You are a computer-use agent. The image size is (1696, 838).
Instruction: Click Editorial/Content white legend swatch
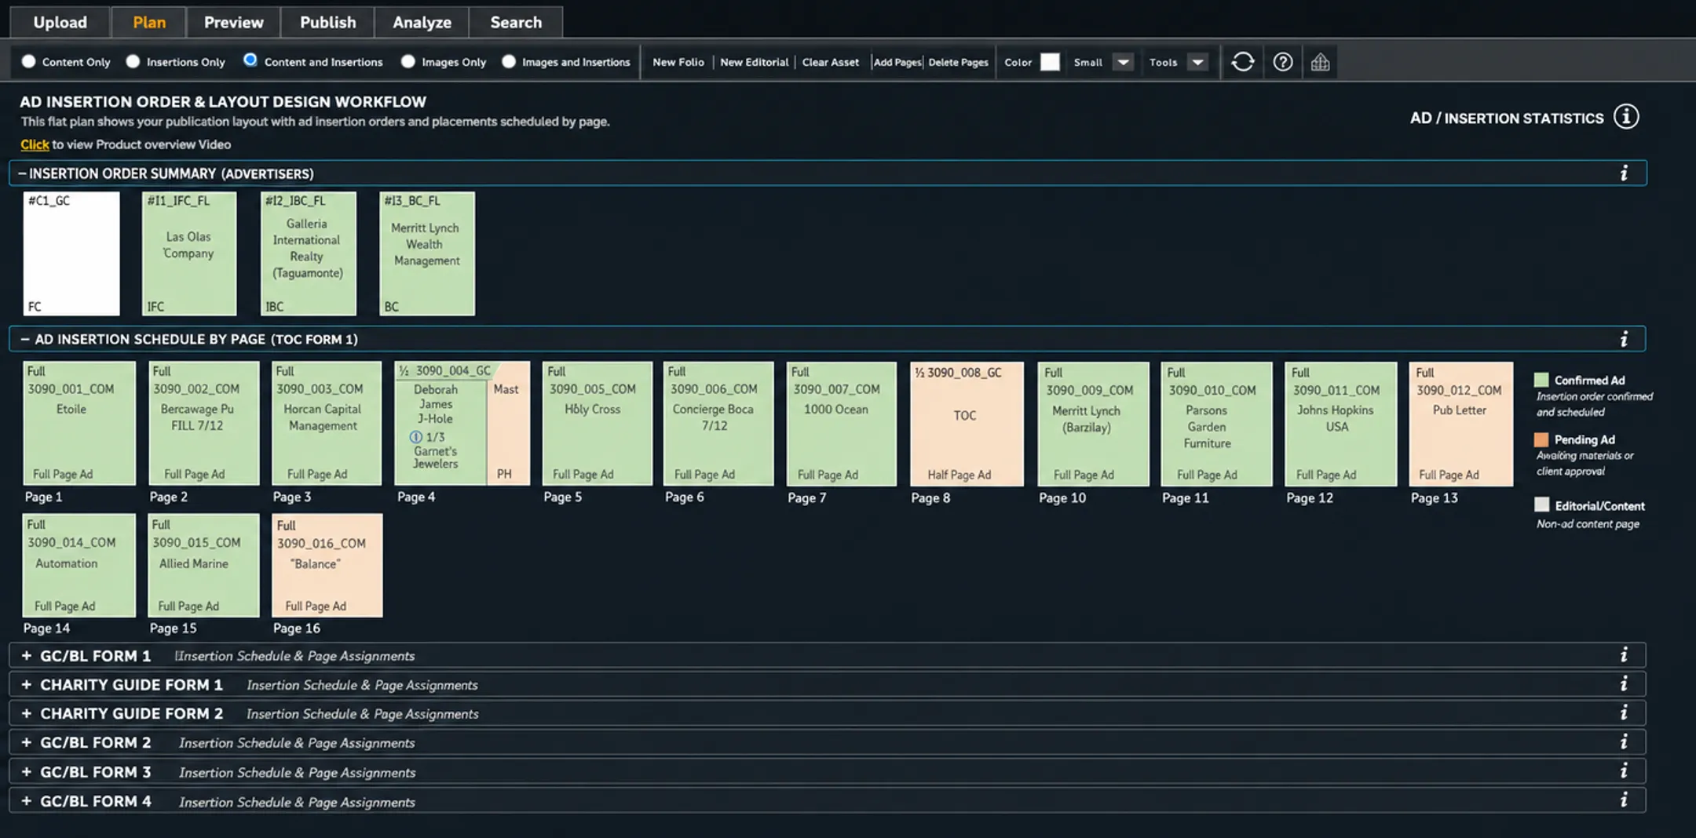(1541, 505)
